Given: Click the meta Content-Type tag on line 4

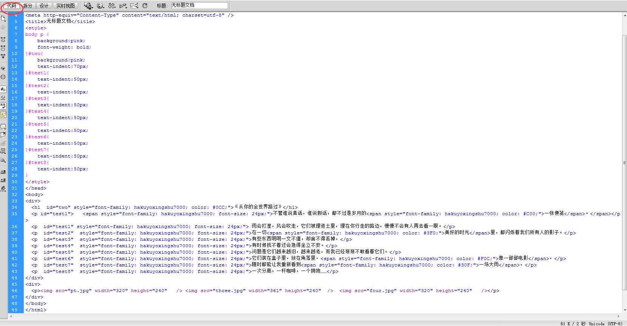Looking at the screenshot, I should tap(129, 15).
